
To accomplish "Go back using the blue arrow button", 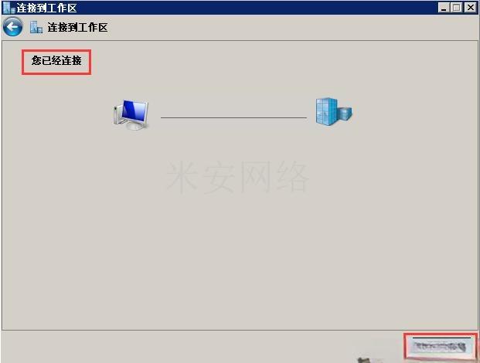I will [x=12, y=27].
